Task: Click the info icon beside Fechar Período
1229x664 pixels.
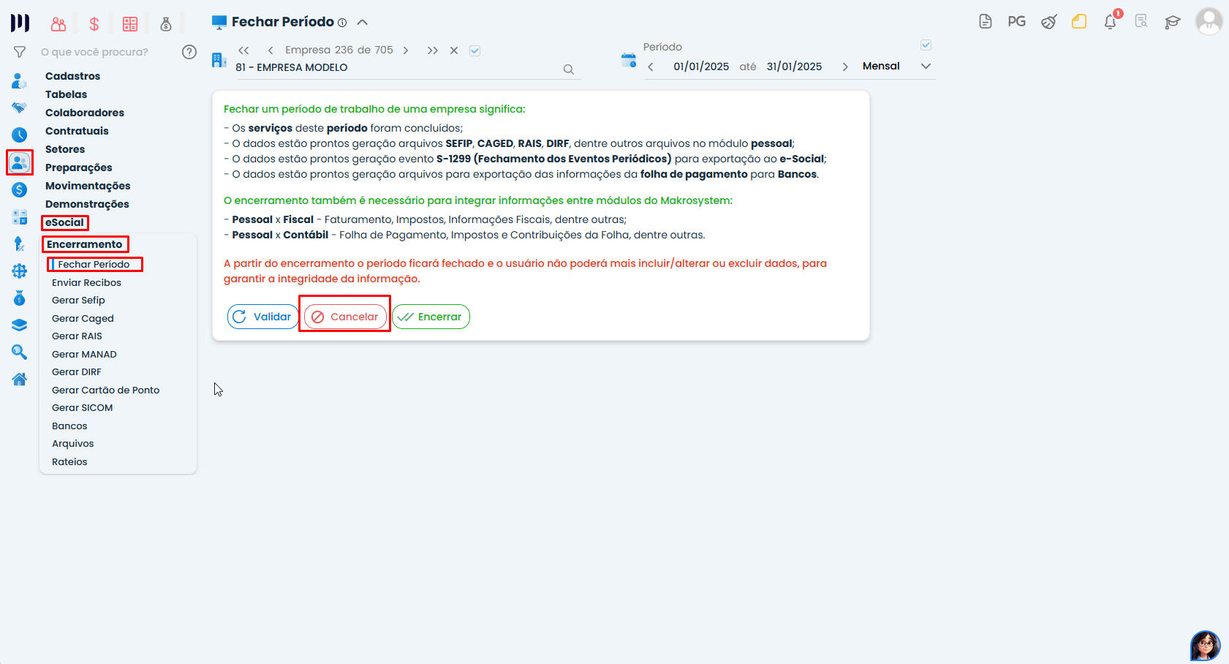Action: coord(342,23)
